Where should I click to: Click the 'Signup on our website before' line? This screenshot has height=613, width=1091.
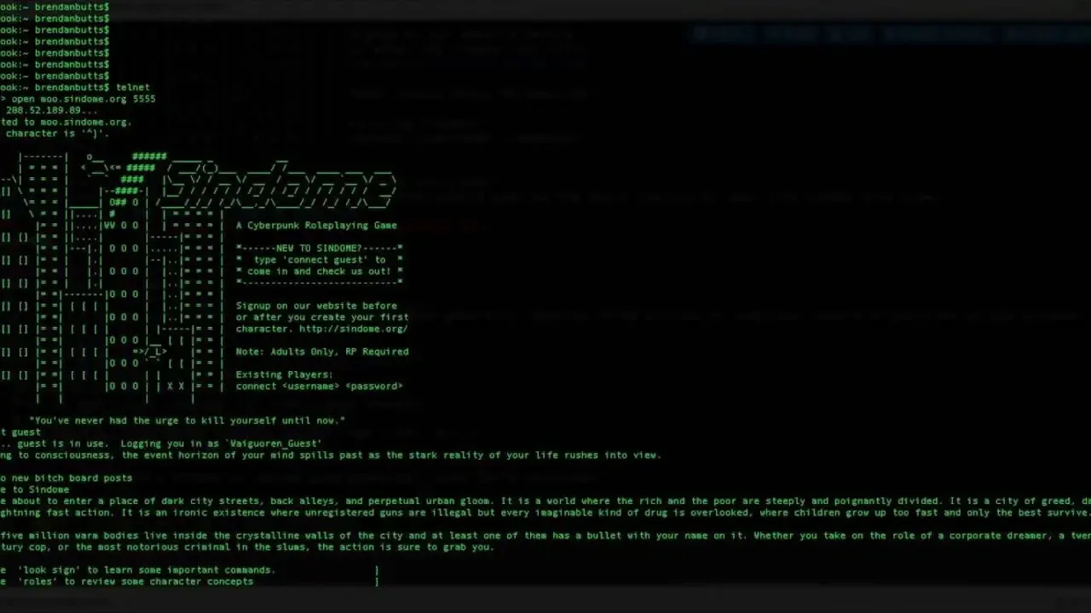(316, 306)
